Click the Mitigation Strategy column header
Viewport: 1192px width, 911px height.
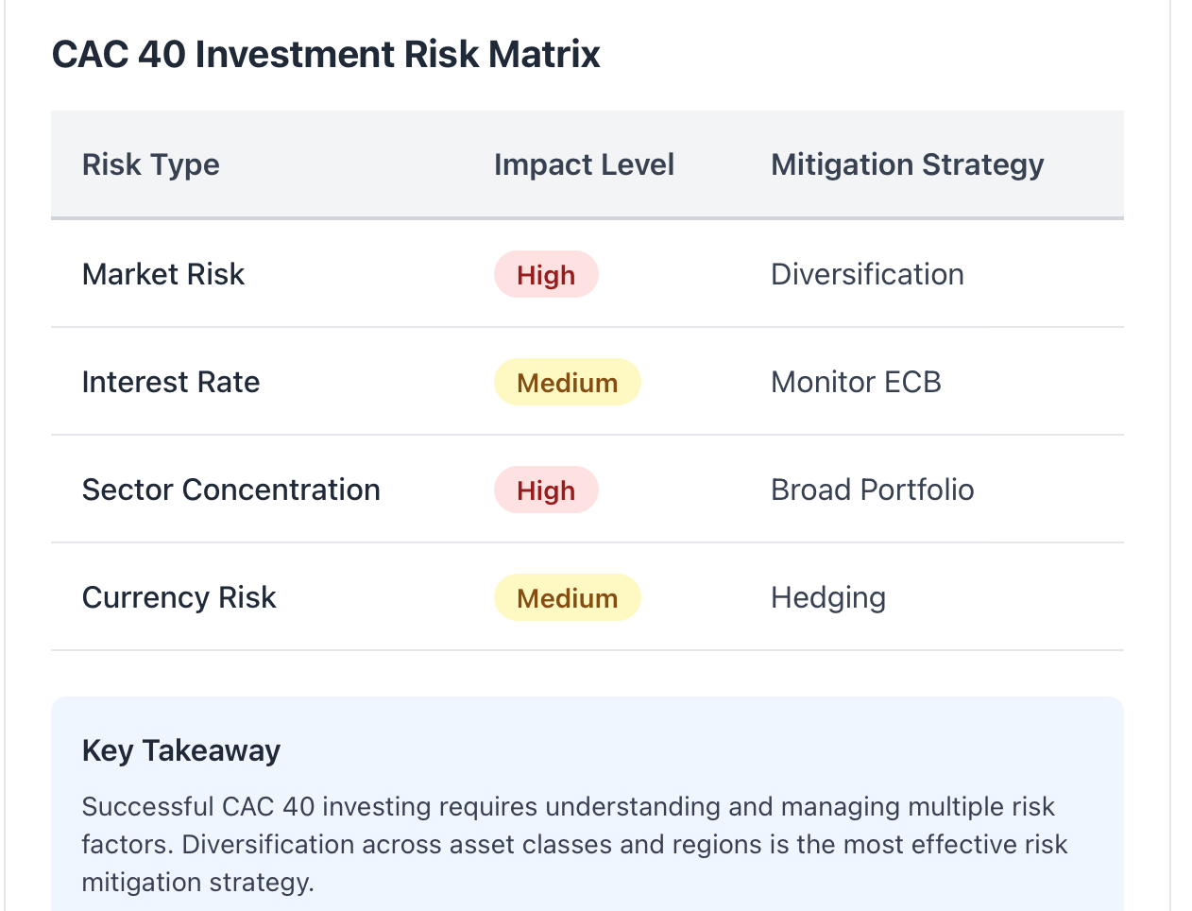907,164
